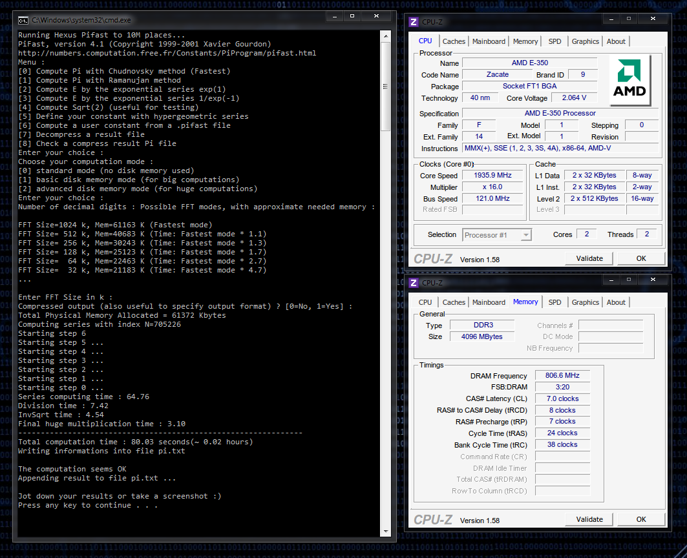Close the cmd.exe window

(376, 15)
